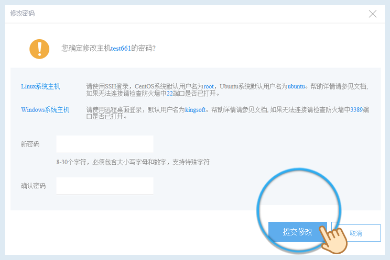Image resolution: width=390 pixels, height=260 pixels.
Task: Click the port number 3389
Action: (356, 109)
